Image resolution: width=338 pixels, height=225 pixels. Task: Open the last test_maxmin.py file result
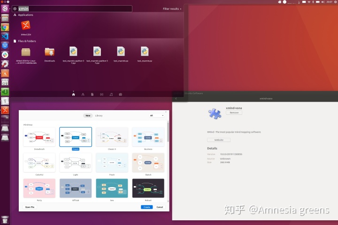pos(145,54)
